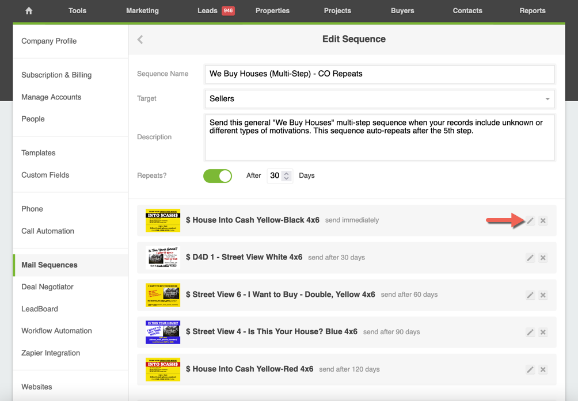578x401 pixels.
Task: Edit the House Into Cash Yellow-Black step
Action: pyautogui.click(x=530, y=221)
